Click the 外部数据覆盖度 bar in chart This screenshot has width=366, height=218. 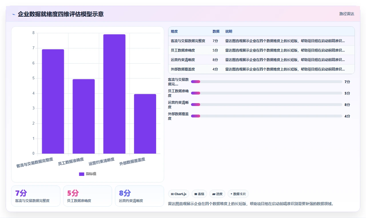(x=145, y=124)
